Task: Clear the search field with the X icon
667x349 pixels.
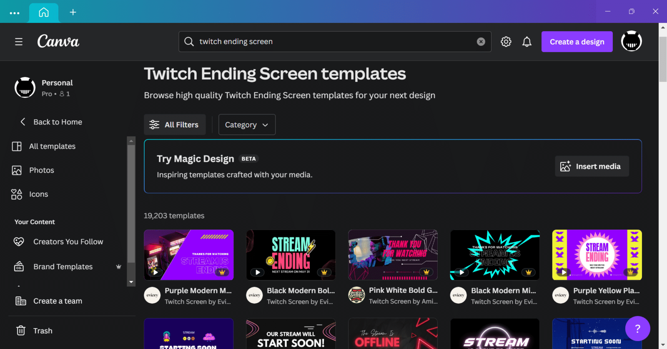Action: [x=481, y=42]
